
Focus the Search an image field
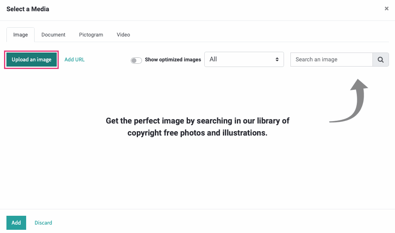(331, 59)
